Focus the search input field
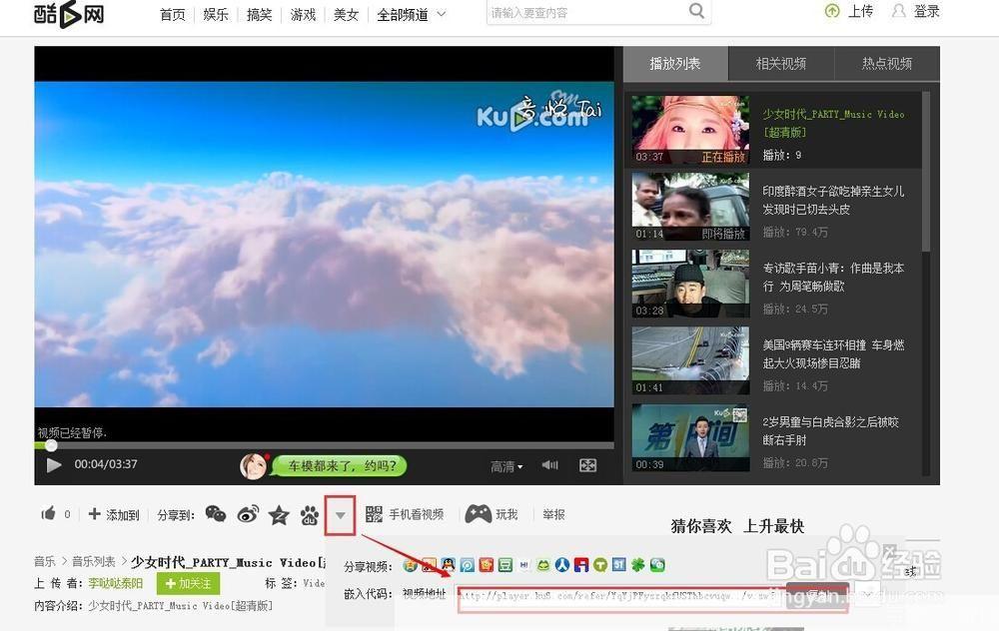This screenshot has height=631, width=999. [x=586, y=12]
